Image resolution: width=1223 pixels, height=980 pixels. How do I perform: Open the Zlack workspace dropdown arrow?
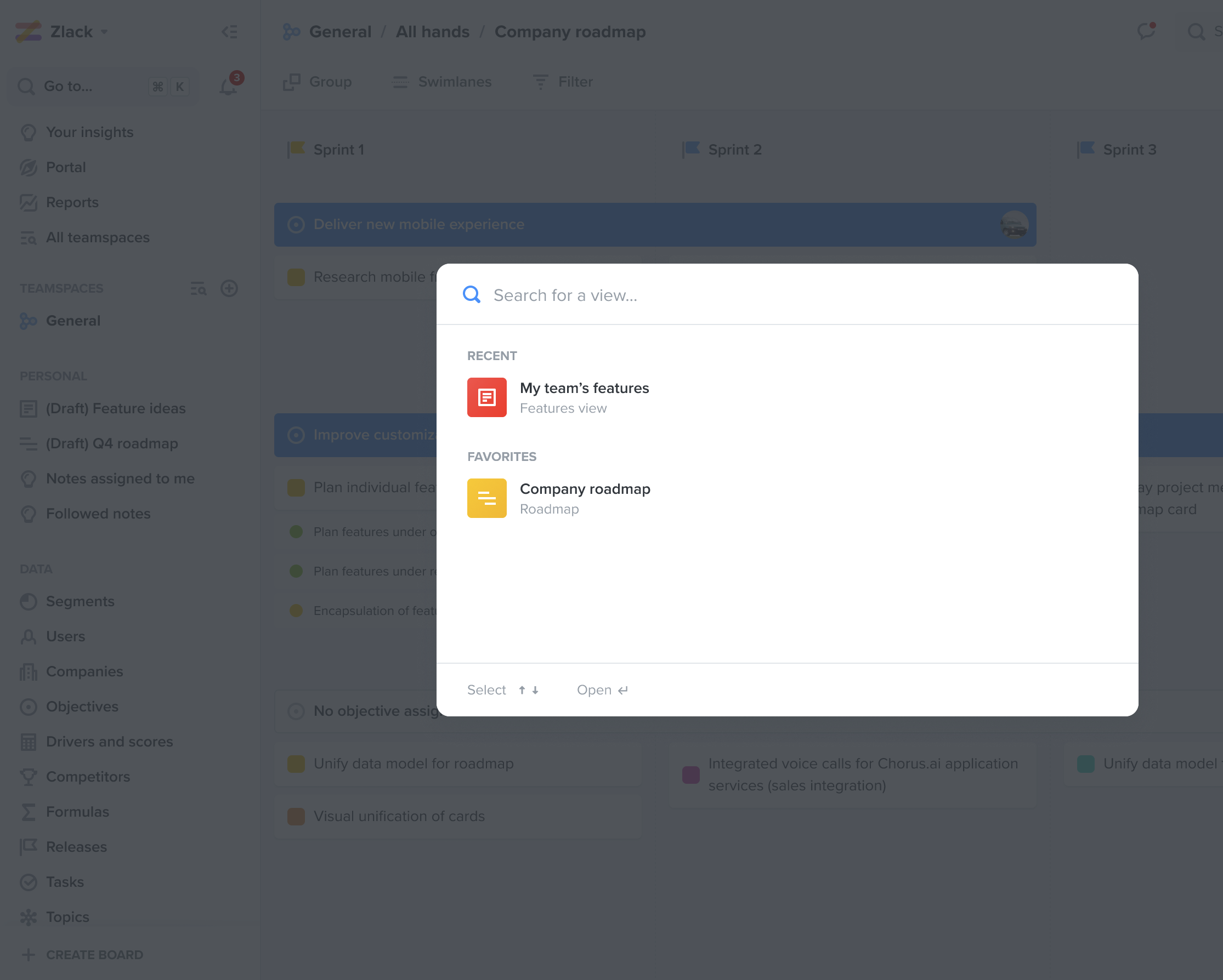click(104, 32)
